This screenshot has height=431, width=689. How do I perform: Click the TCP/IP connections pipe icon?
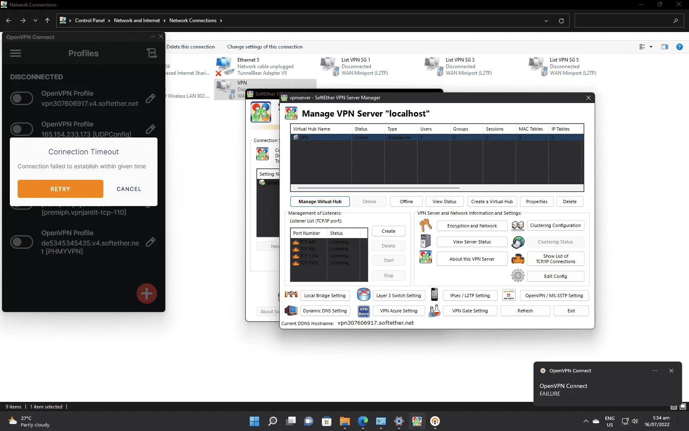pos(518,259)
